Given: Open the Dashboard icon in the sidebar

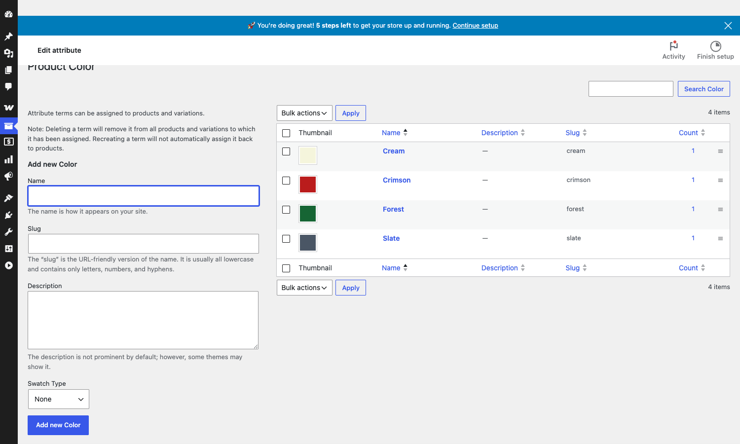Looking at the screenshot, I should [8, 14].
